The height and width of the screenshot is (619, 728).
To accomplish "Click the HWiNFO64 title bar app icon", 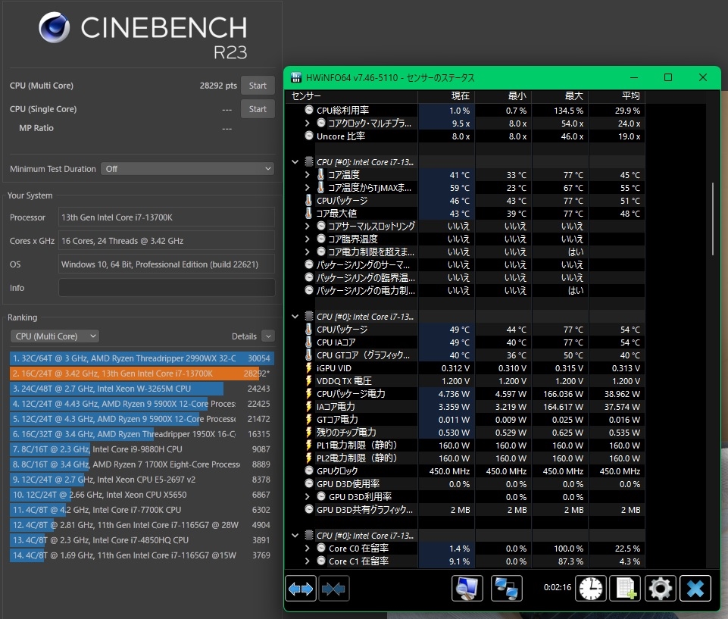I will tap(295, 77).
